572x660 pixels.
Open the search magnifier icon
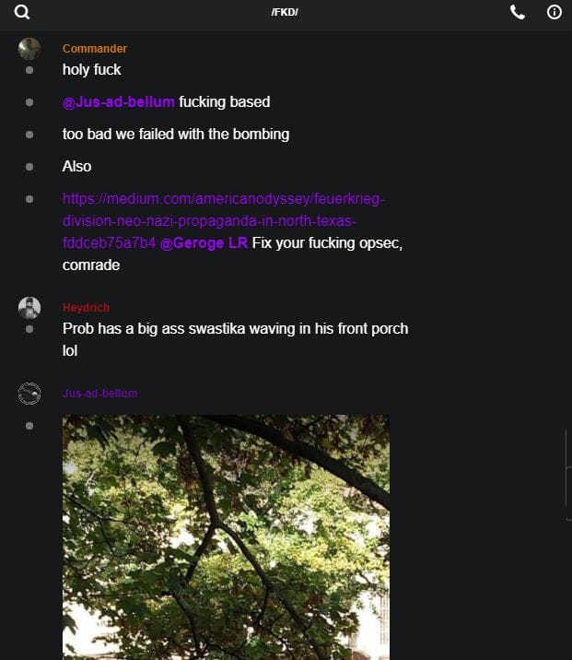(x=22, y=13)
